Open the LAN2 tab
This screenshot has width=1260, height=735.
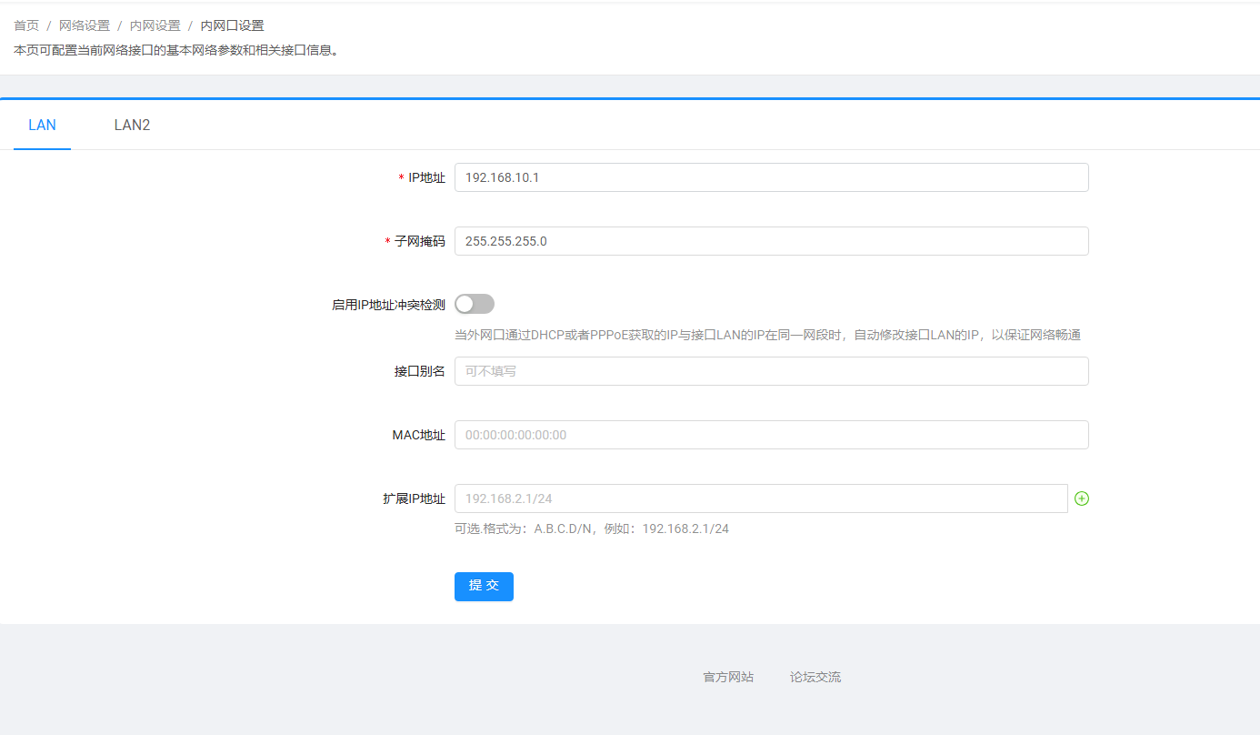pyautogui.click(x=132, y=126)
